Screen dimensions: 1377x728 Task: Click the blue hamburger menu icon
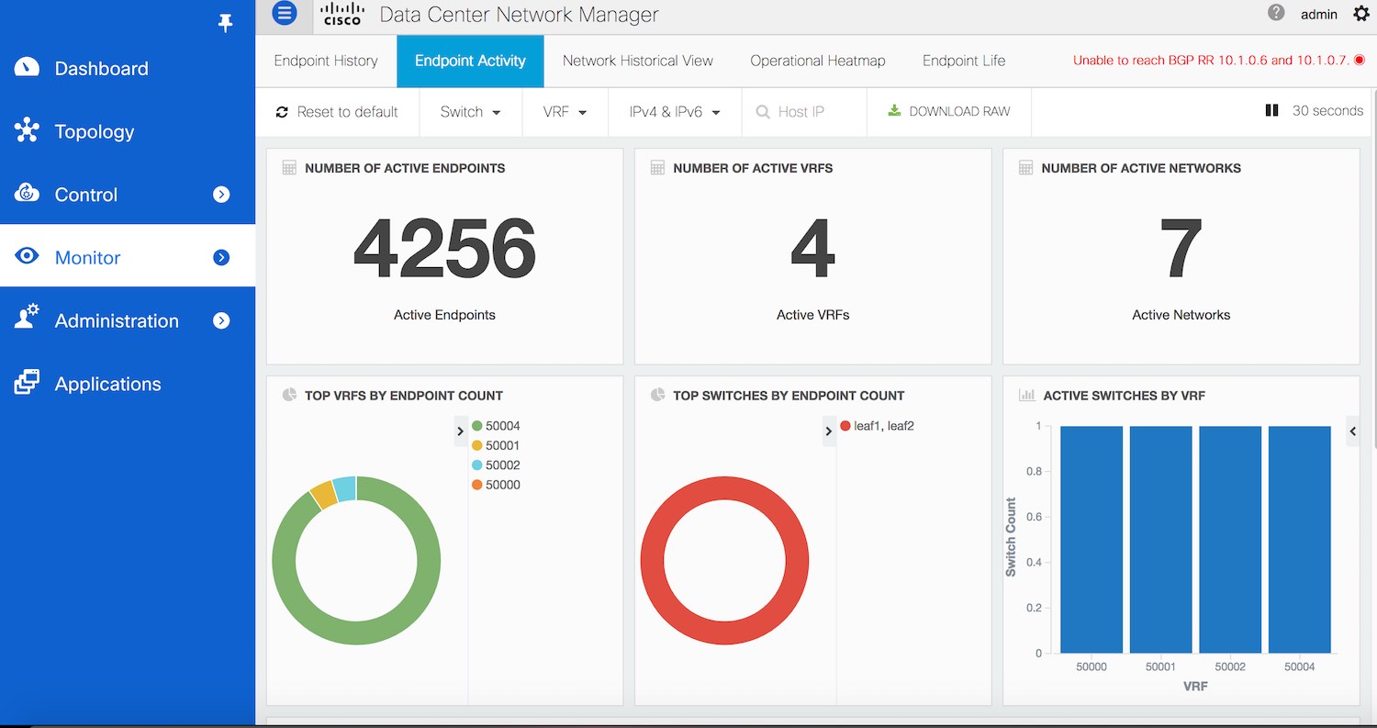(285, 13)
